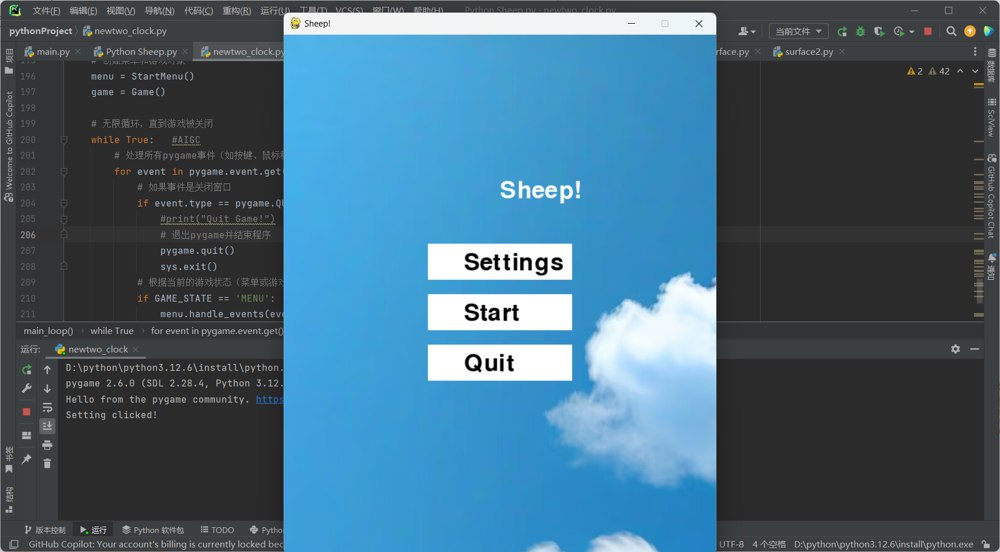The image size is (1000, 552).
Task: Click the while True breadcrumb
Action: point(112,331)
